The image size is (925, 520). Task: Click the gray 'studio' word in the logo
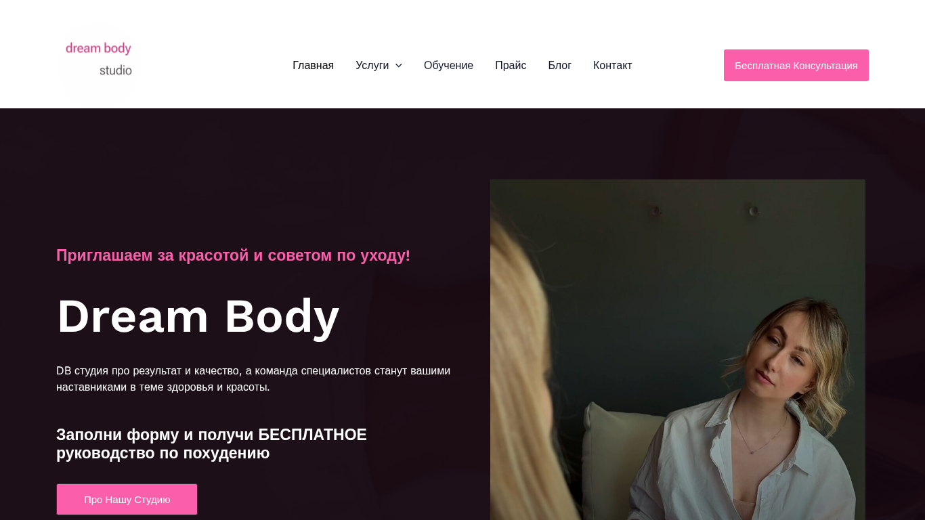click(116, 70)
